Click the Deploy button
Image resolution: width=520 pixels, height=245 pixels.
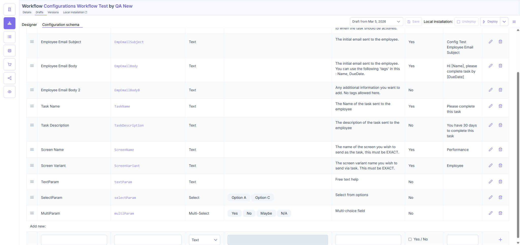pos(490,22)
